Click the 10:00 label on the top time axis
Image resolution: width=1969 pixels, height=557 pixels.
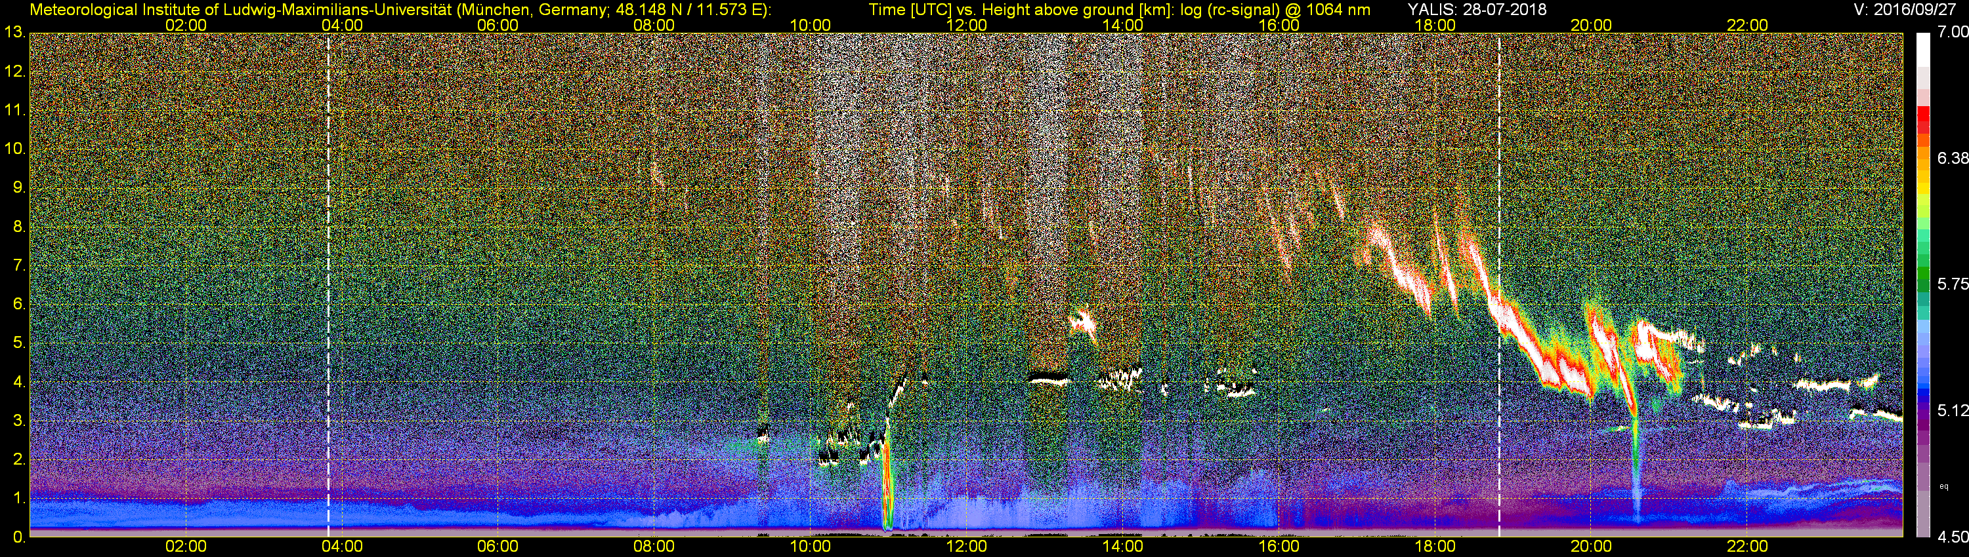click(x=810, y=25)
